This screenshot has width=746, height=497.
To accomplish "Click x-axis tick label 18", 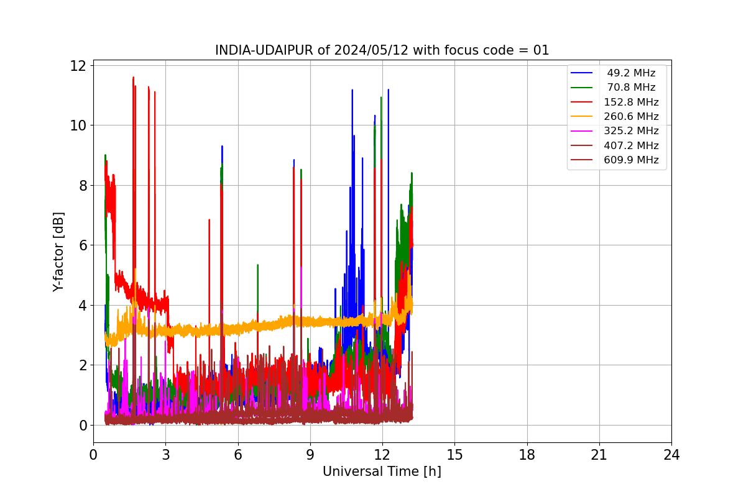I will pos(527,455).
